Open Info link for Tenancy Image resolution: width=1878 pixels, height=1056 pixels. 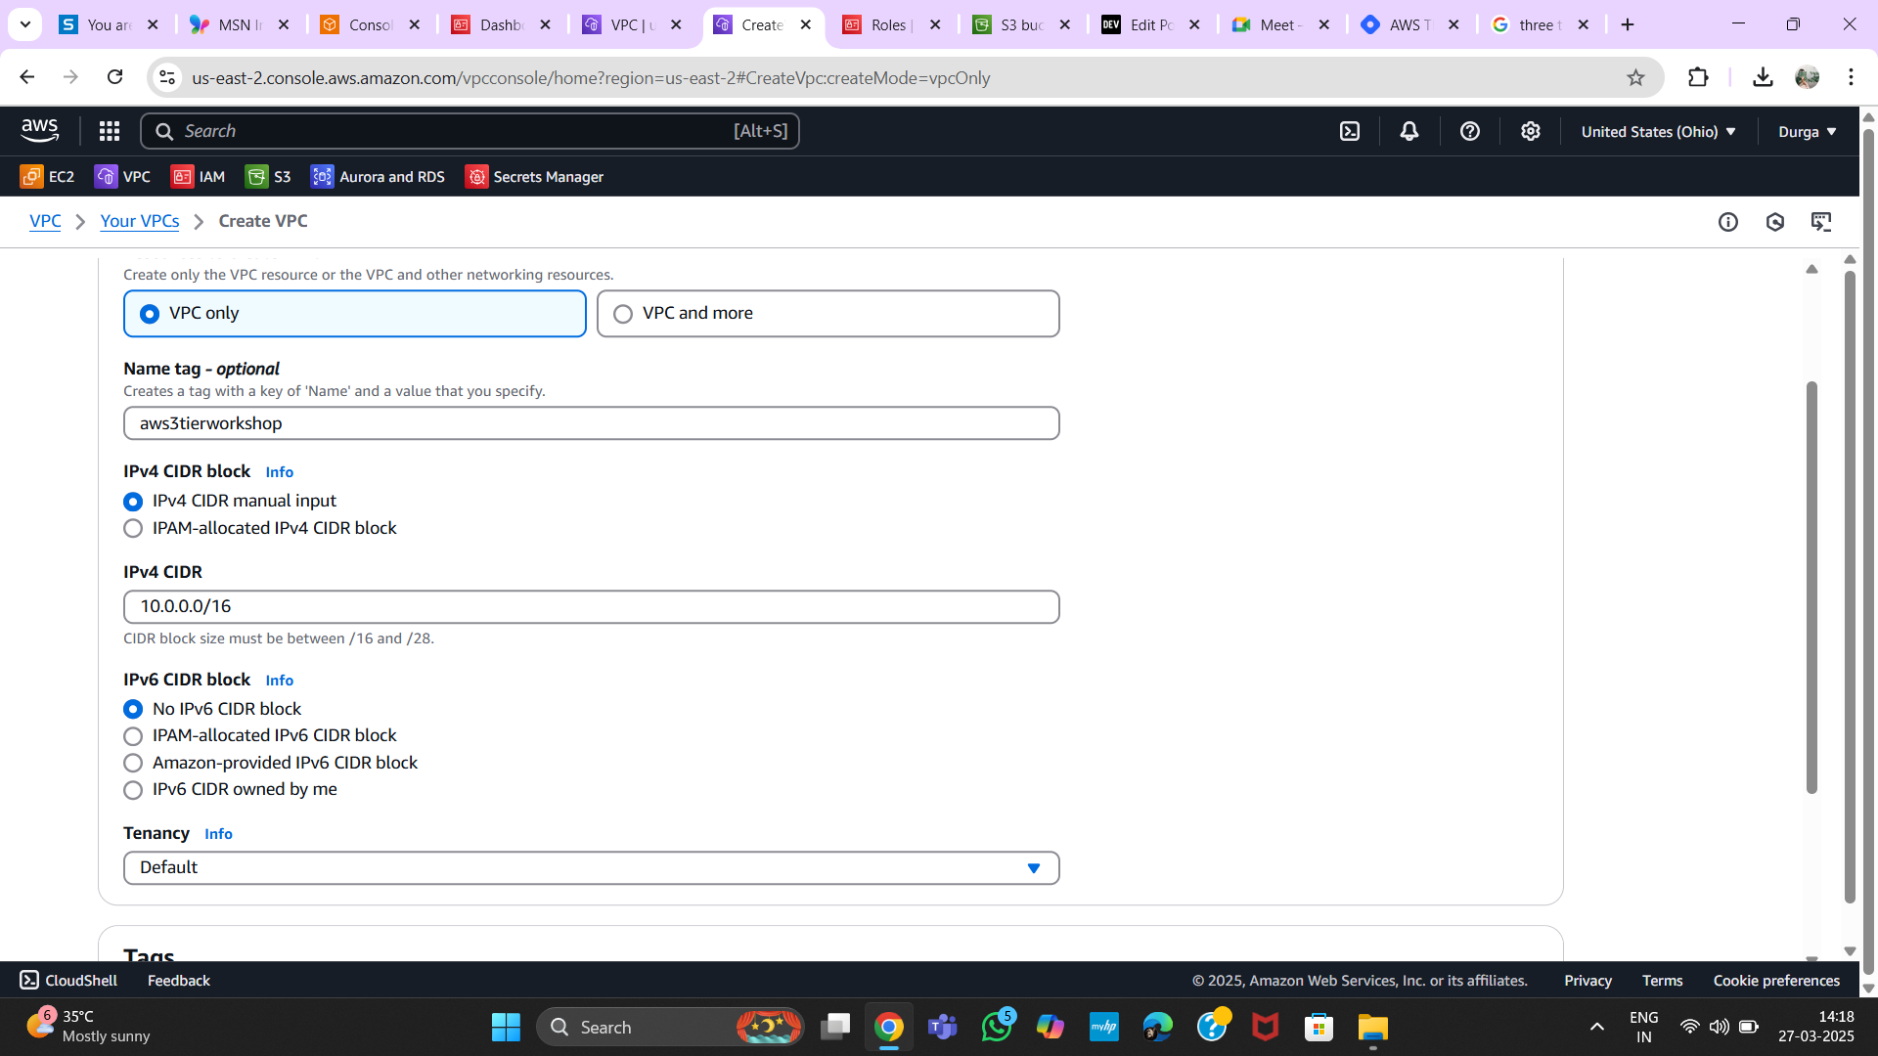click(x=218, y=834)
